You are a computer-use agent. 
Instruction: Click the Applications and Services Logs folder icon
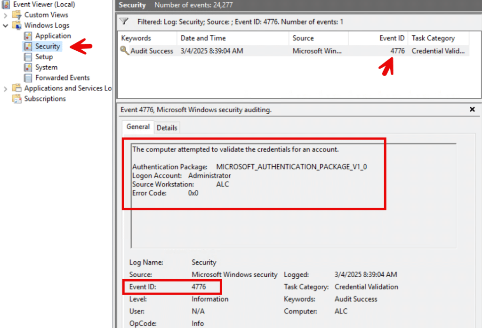coord(16,88)
